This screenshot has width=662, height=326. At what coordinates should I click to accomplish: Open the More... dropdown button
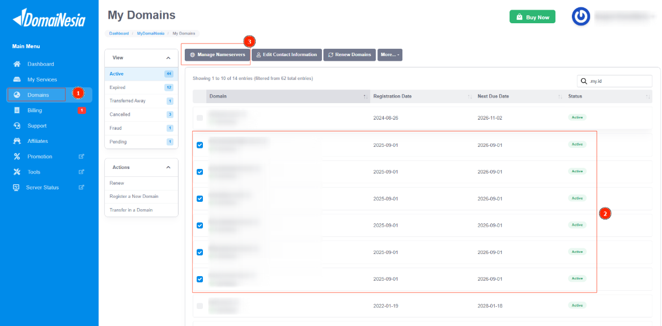click(390, 55)
